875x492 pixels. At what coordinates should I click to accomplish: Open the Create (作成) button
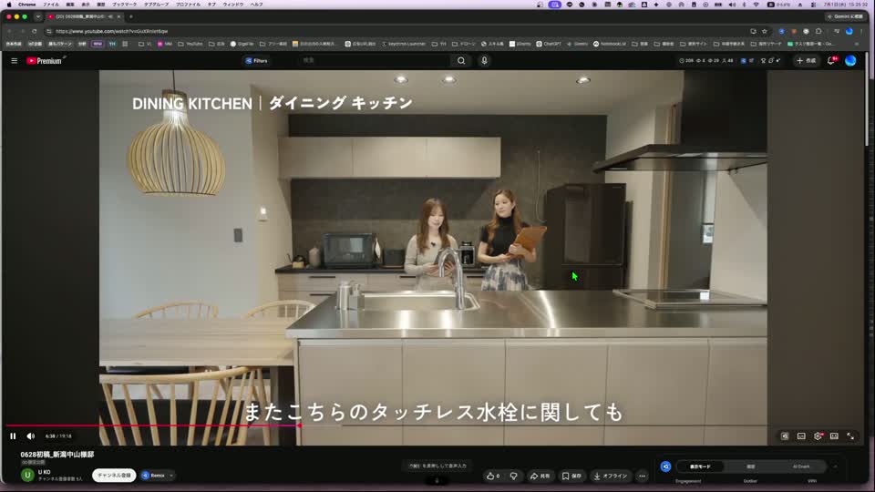807,61
